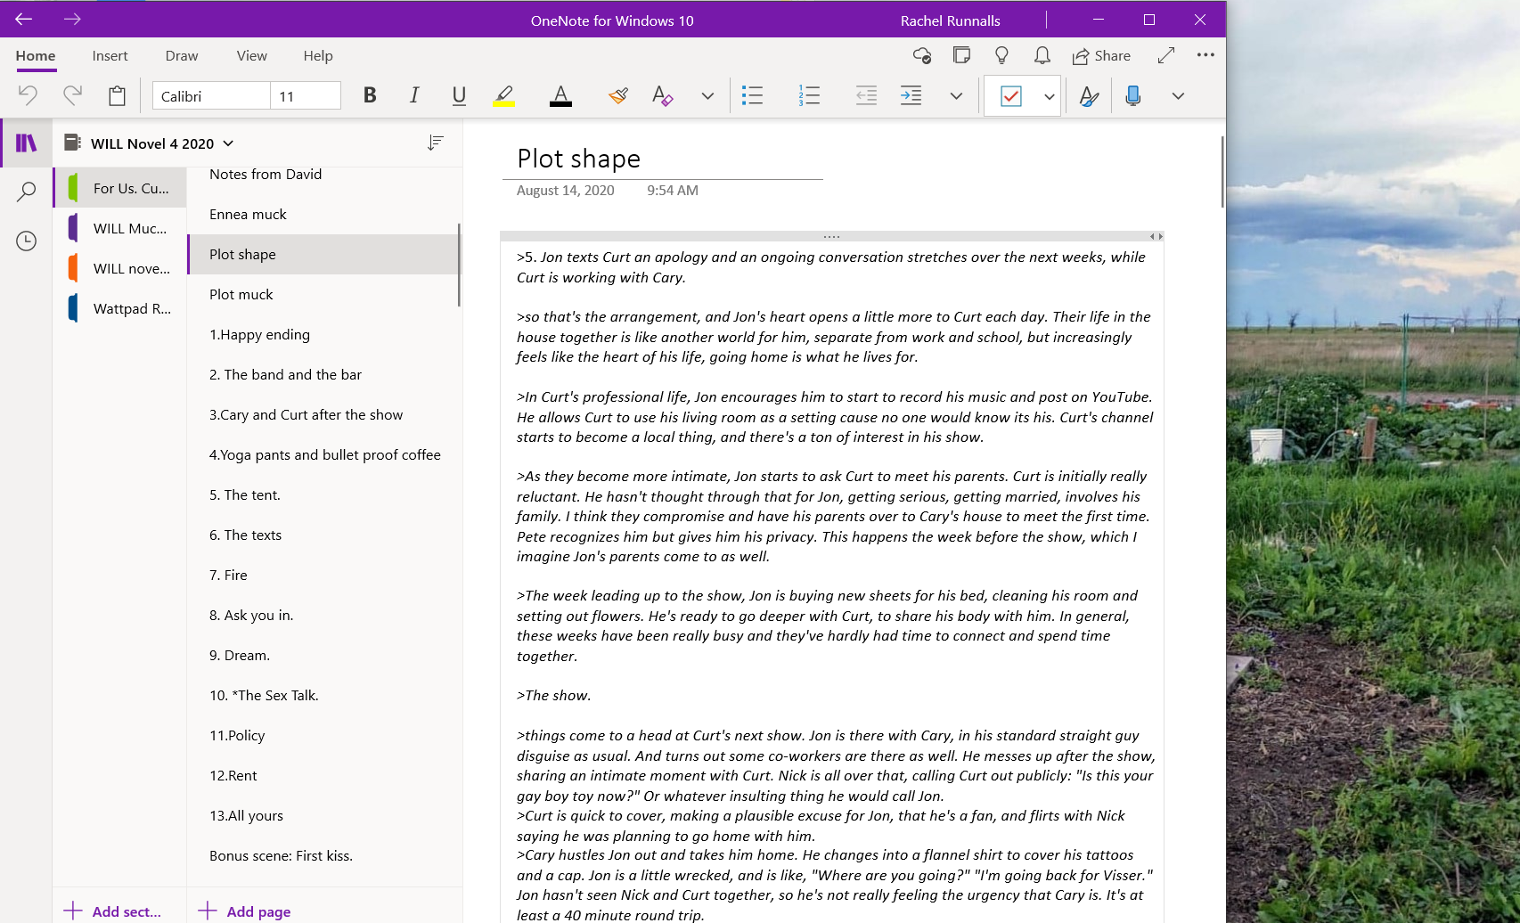Click the Increase Indent icon
1520x923 pixels.
pyautogui.click(x=911, y=95)
